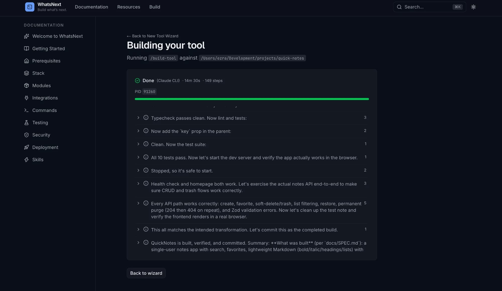
Task: Click info icon beside 'All 10 tests pass'
Action: point(146,157)
